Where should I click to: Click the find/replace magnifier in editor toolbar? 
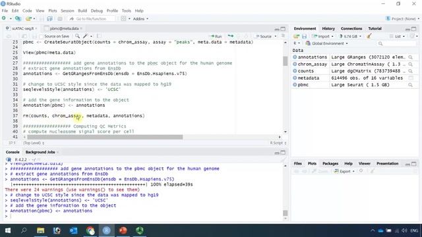tap(77, 36)
